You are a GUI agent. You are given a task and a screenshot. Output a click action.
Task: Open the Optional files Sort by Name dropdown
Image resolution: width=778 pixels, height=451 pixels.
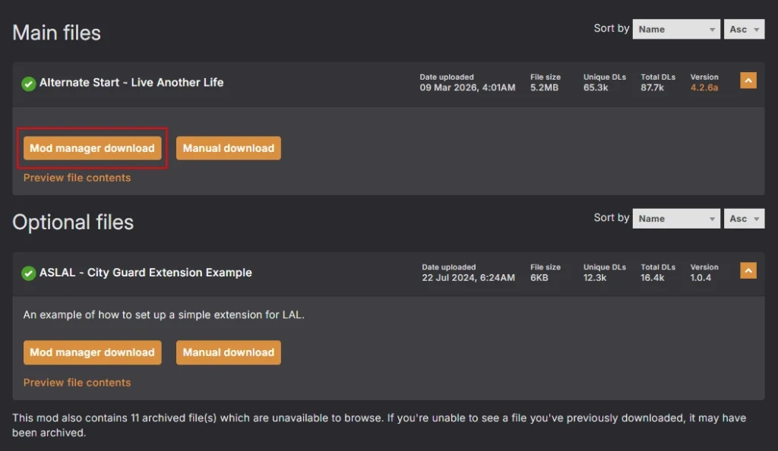[x=675, y=219]
